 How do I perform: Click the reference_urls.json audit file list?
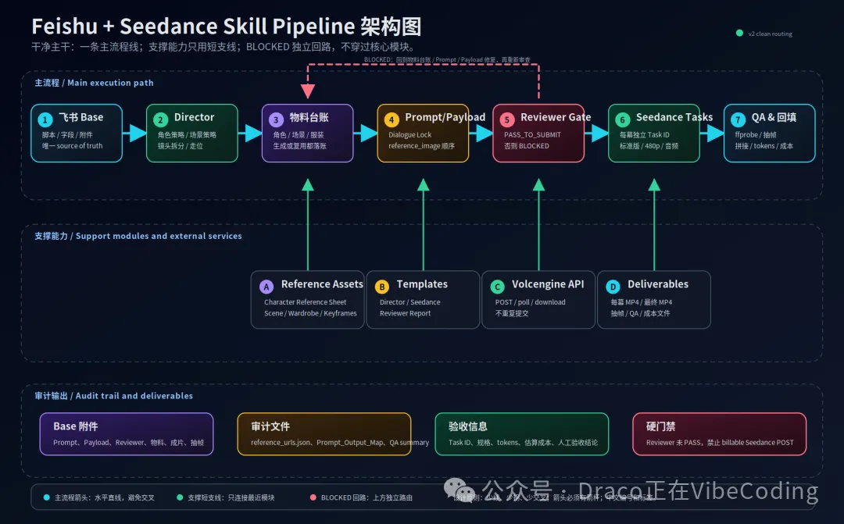pos(340,443)
